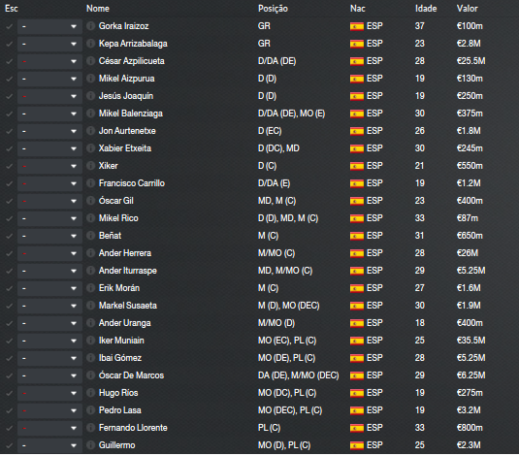Open info icon beside César Azpilicueta
Viewport: 519px width, 456px height.
[90, 61]
